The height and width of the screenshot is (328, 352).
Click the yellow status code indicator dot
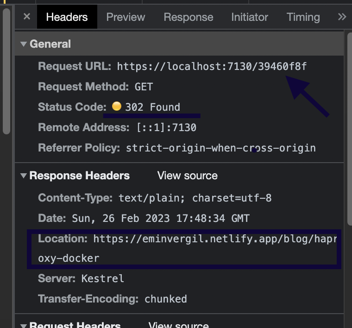coord(117,107)
